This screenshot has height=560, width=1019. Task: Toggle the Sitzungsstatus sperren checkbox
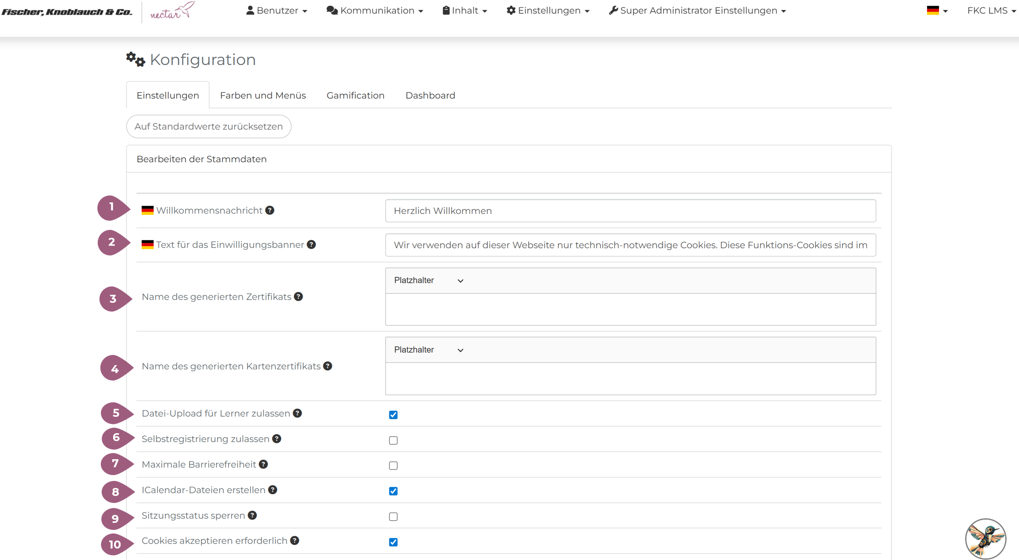point(393,517)
